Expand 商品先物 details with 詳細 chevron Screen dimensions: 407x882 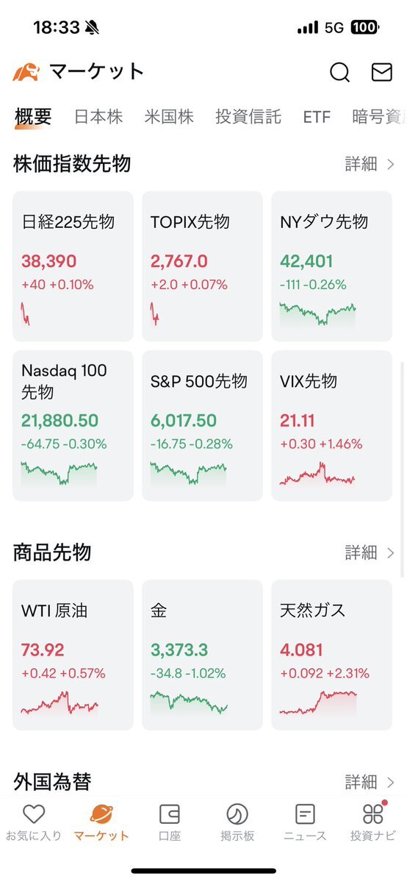click(x=370, y=553)
